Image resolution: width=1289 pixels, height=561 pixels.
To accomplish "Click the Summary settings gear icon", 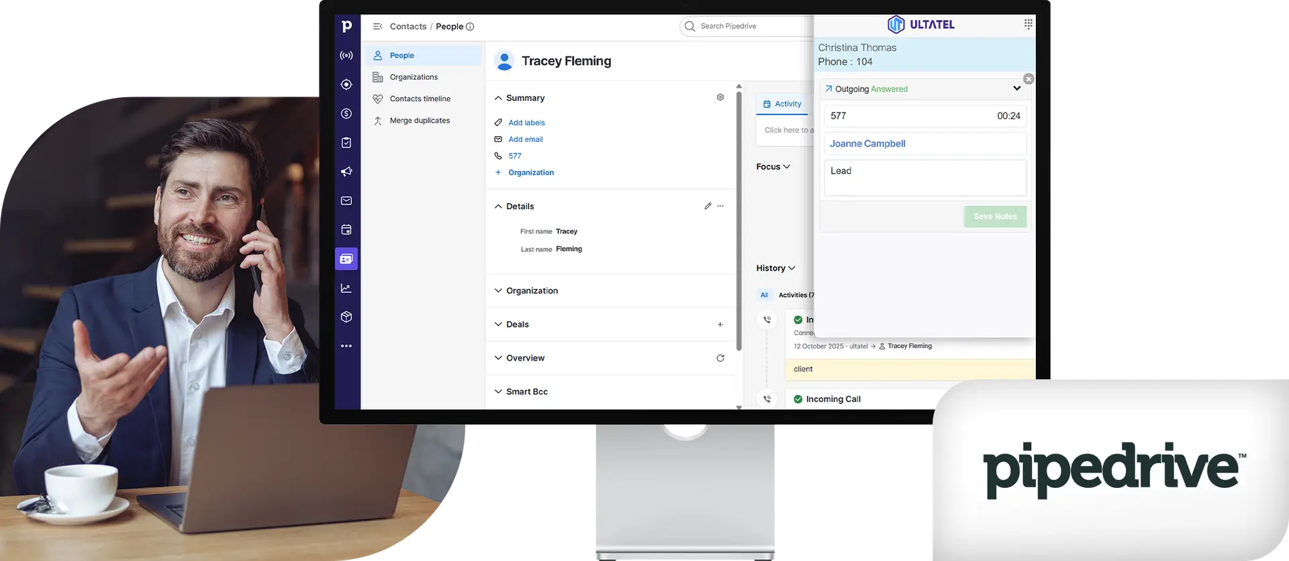I will (720, 98).
